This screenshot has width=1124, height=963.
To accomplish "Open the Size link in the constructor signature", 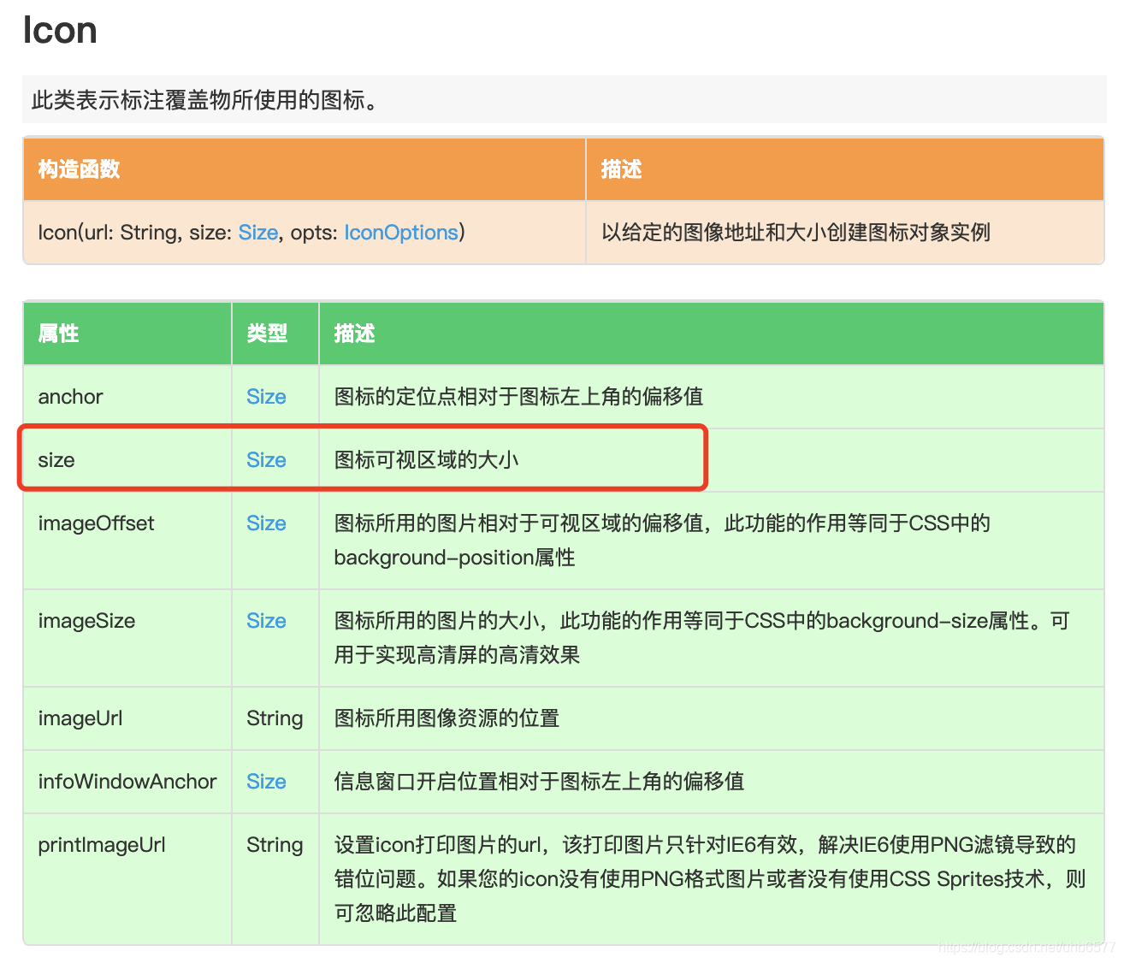I will coord(257,233).
